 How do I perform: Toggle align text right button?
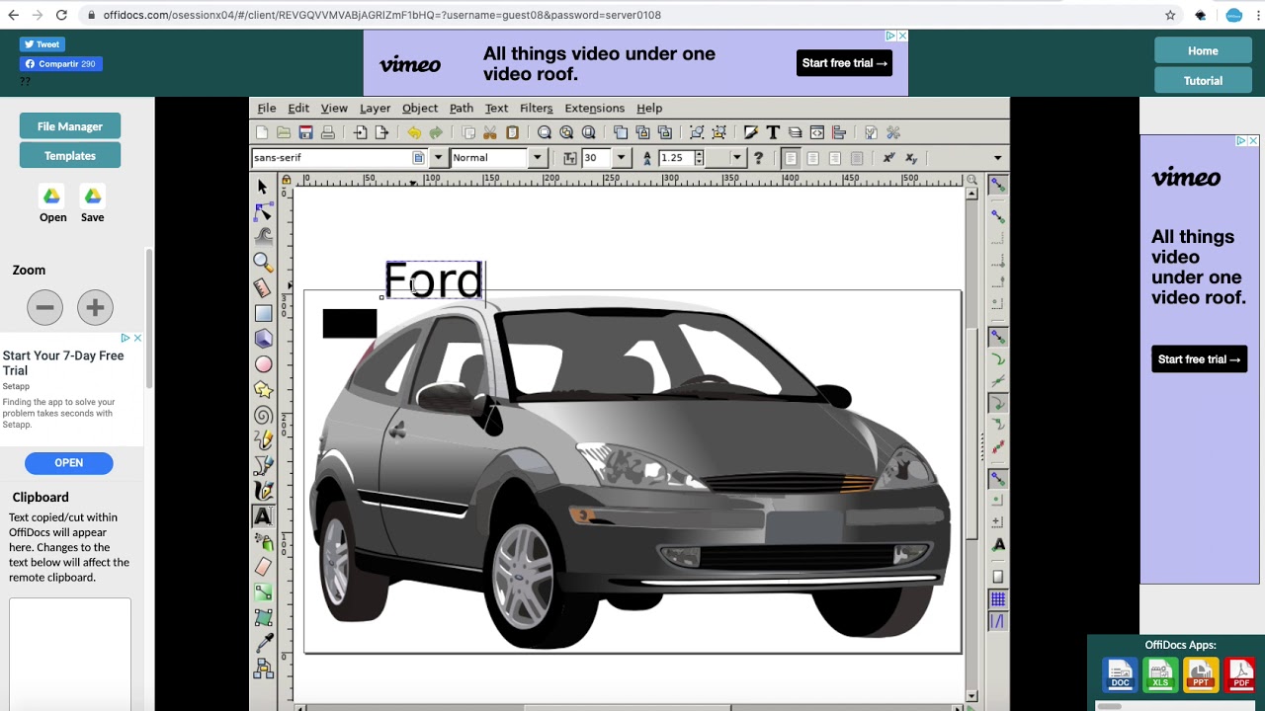coord(835,158)
